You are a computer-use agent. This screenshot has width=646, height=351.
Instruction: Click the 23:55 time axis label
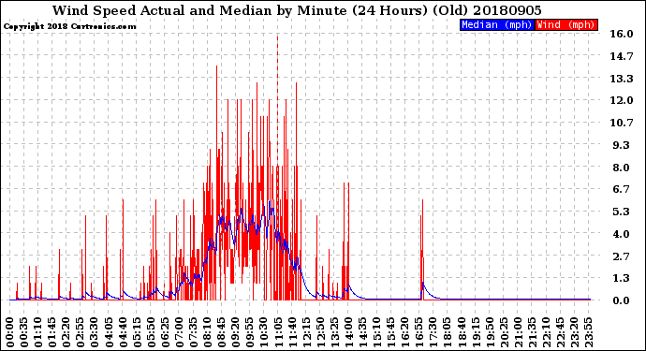(x=588, y=332)
